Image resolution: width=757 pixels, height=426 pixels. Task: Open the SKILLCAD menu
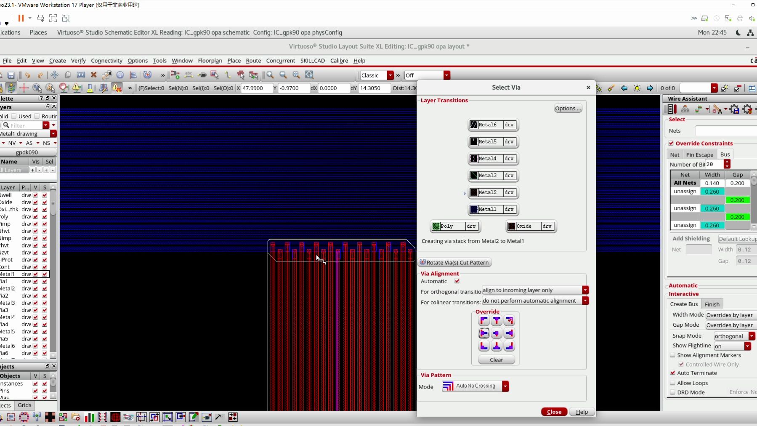tap(313, 61)
